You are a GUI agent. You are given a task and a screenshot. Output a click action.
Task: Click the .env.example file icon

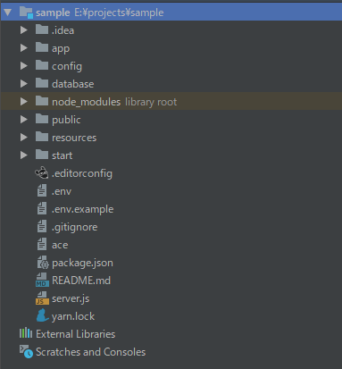click(x=42, y=208)
